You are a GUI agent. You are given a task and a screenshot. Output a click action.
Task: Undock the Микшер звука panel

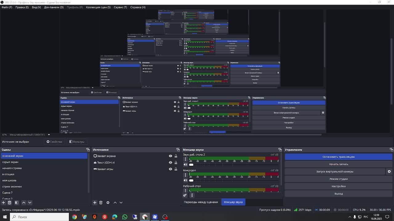click(280, 150)
